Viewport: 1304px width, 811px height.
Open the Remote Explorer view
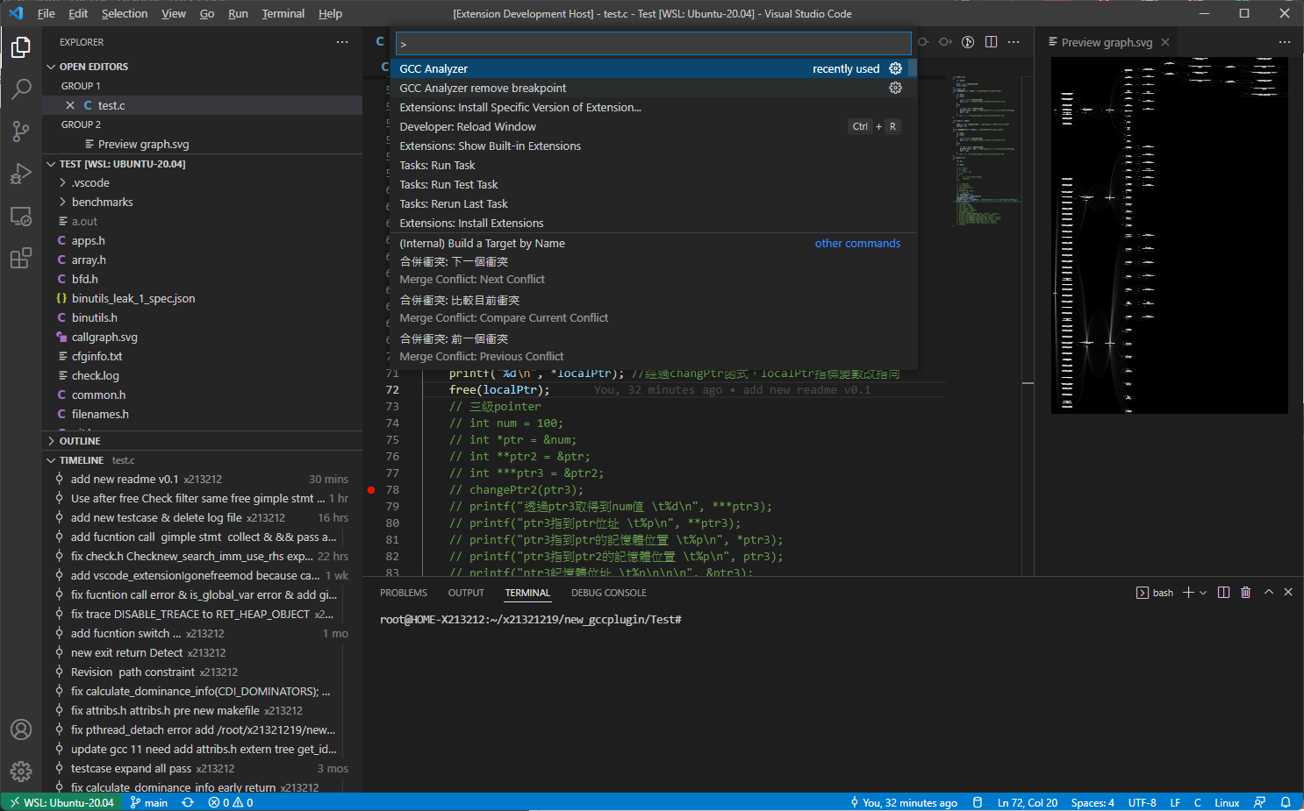tap(21, 216)
